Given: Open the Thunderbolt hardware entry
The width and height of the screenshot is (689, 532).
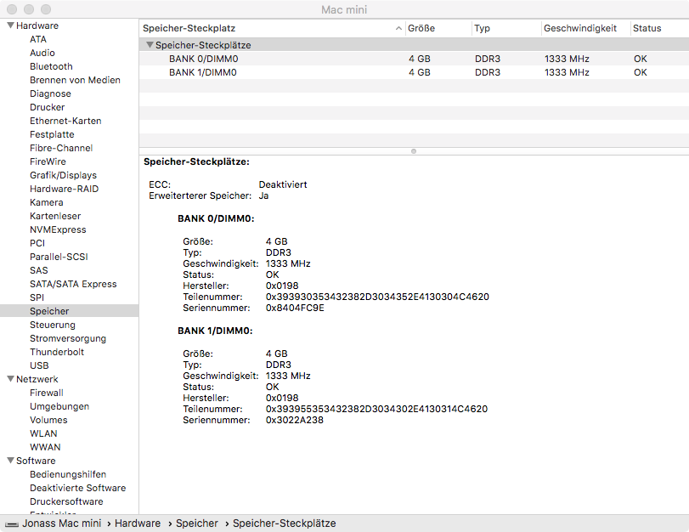Looking at the screenshot, I should [x=57, y=352].
